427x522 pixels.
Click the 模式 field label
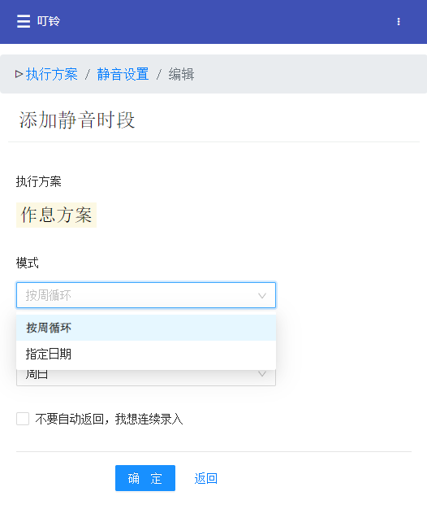28,263
